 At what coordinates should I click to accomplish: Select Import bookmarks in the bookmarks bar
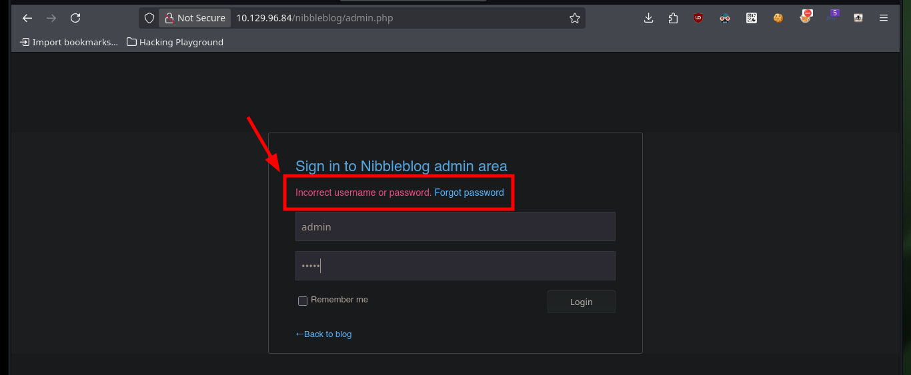69,42
